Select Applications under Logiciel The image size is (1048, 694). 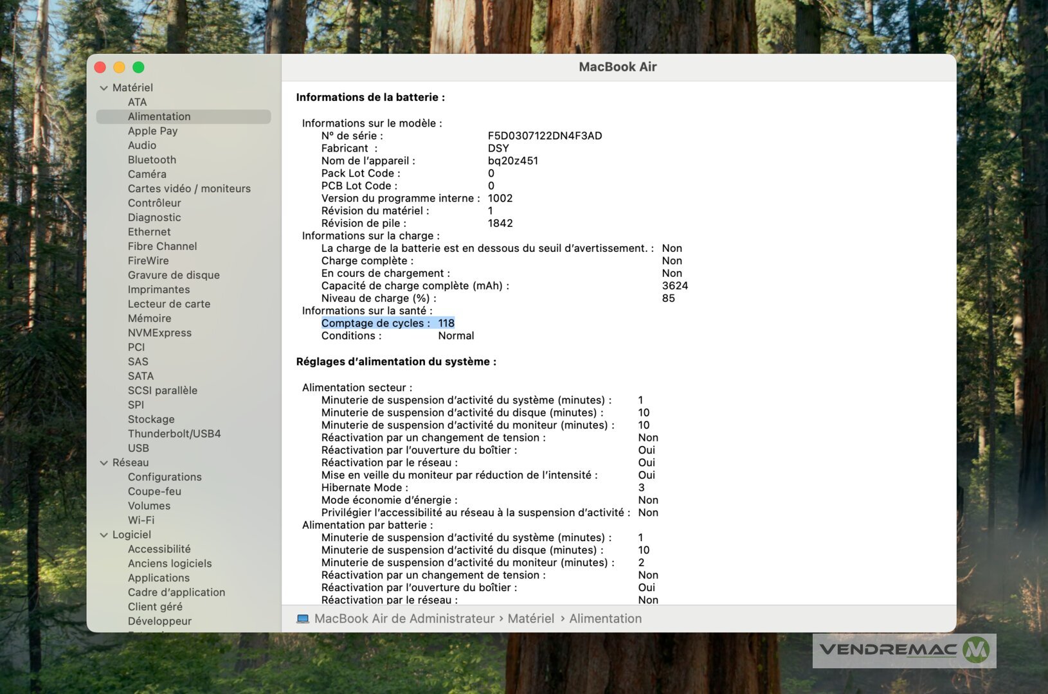(x=158, y=578)
